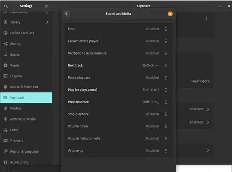Open Color settings

[x=26, y=130]
